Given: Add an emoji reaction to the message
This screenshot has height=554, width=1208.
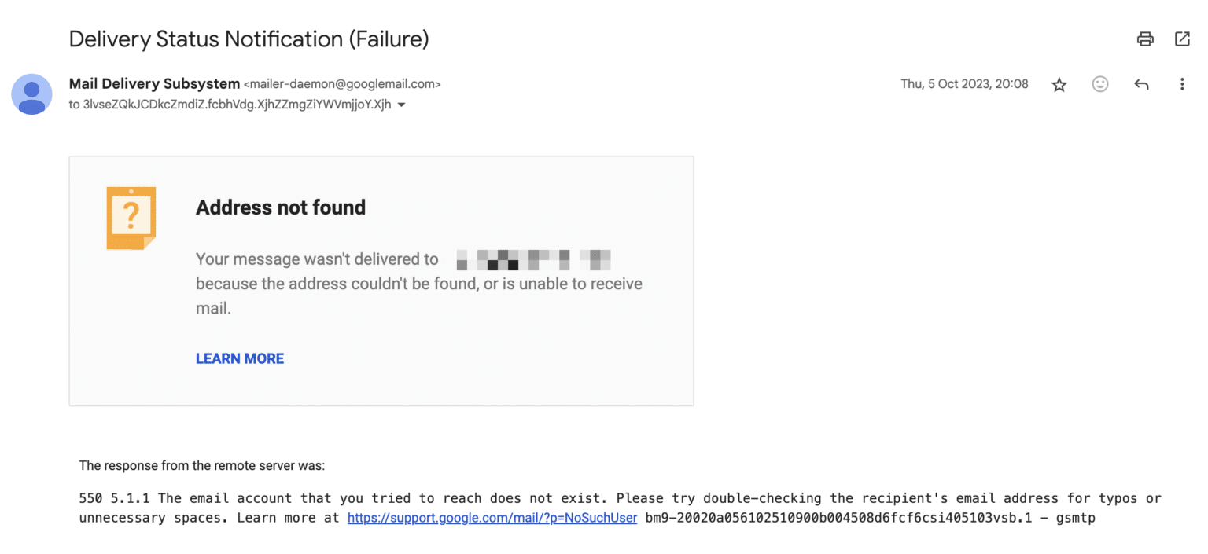Looking at the screenshot, I should [1100, 83].
